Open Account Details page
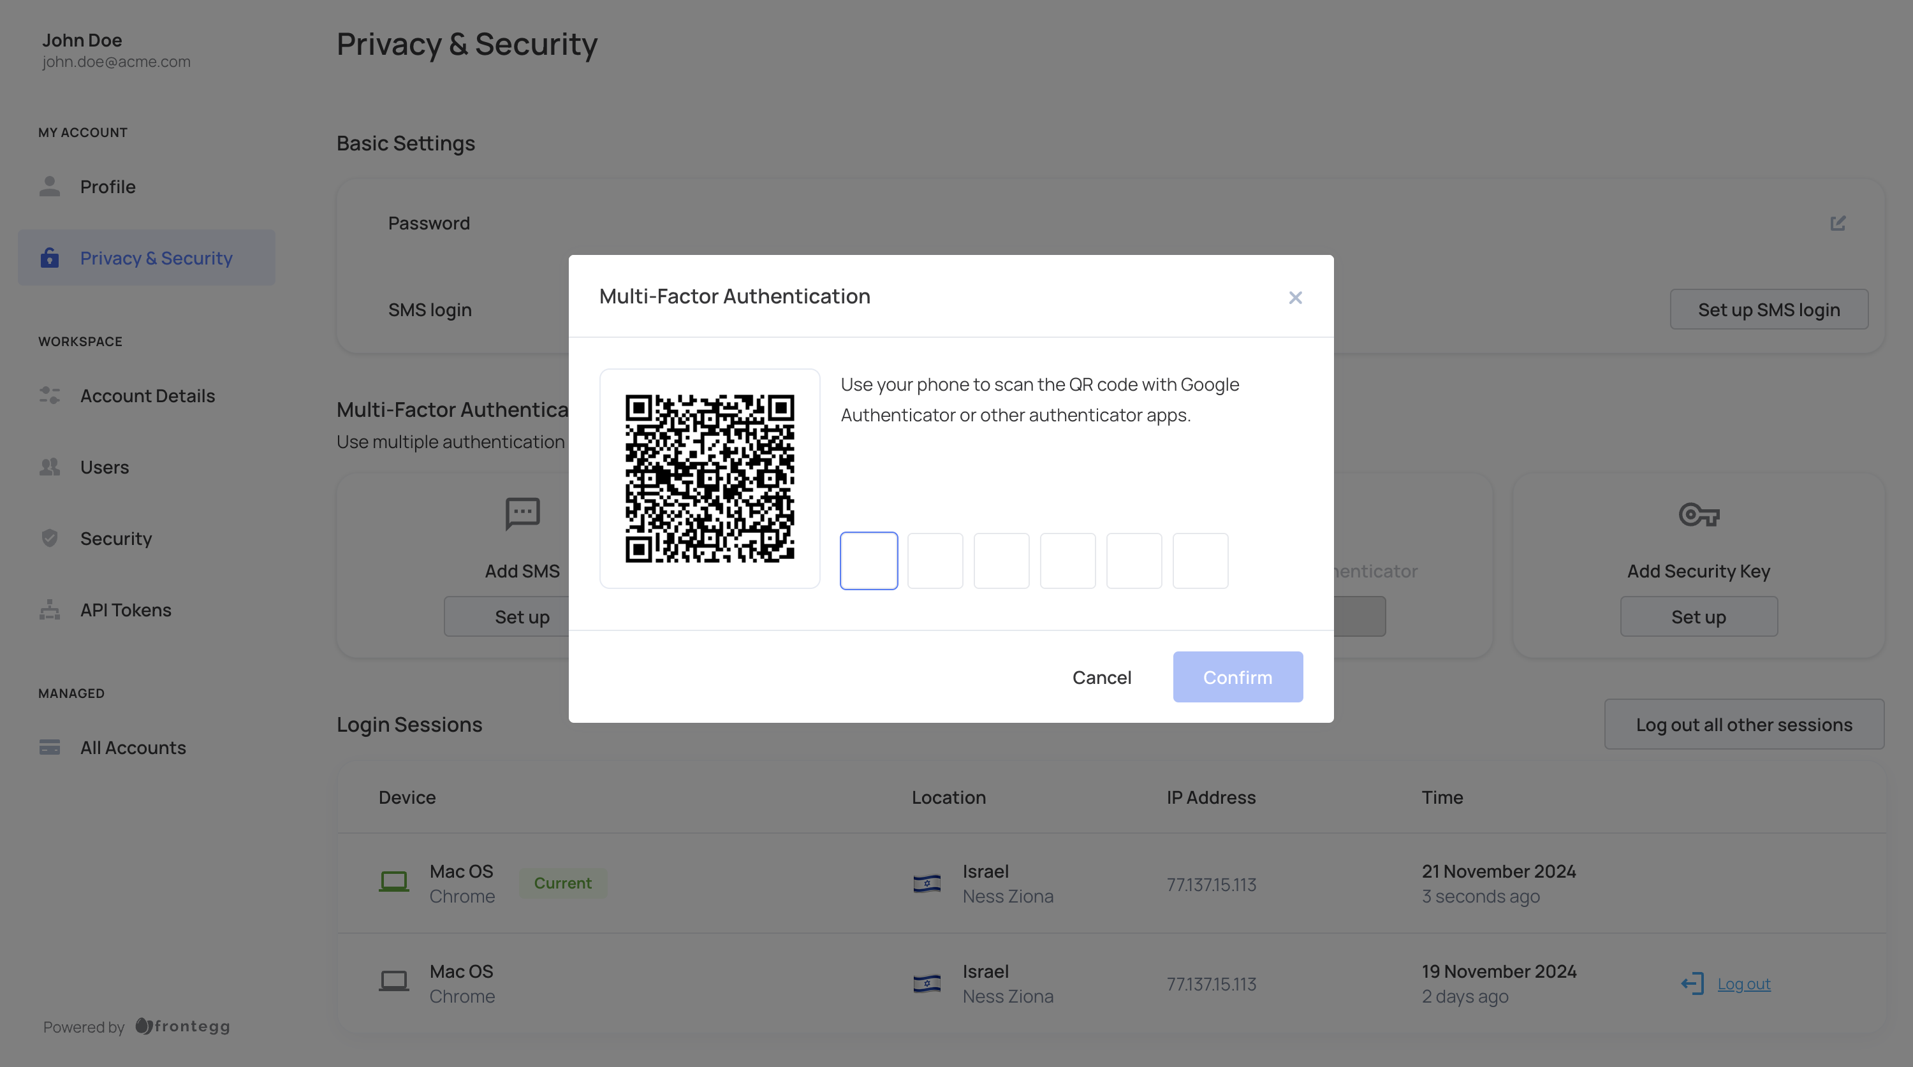This screenshot has width=1913, height=1067. click(x=147, y=396)
